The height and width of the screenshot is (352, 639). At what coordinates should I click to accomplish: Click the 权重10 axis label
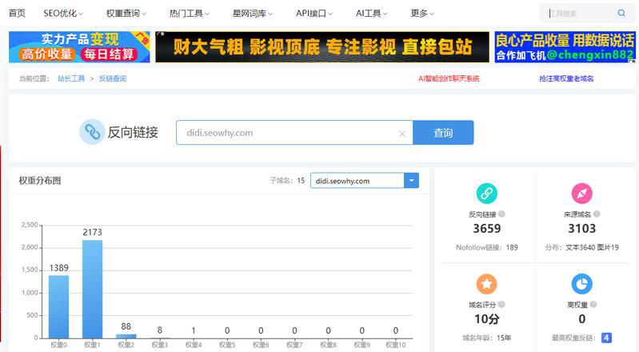click(395, 345)
